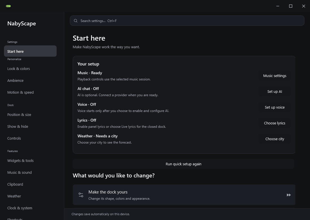Focus the Search settings field
310x220 pixels.
point(187,21)
